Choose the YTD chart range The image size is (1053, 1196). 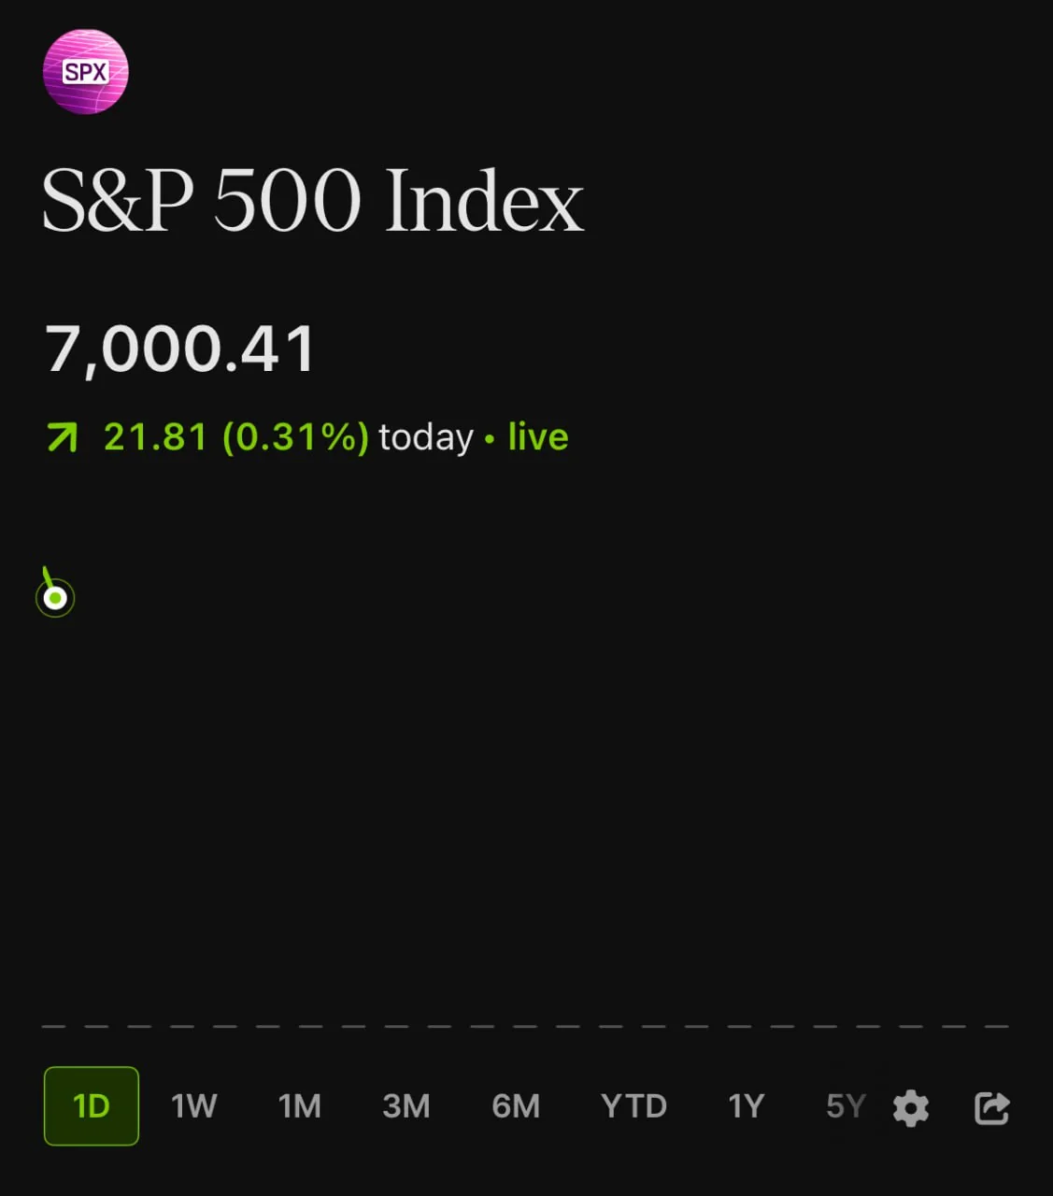[633, 1106]
